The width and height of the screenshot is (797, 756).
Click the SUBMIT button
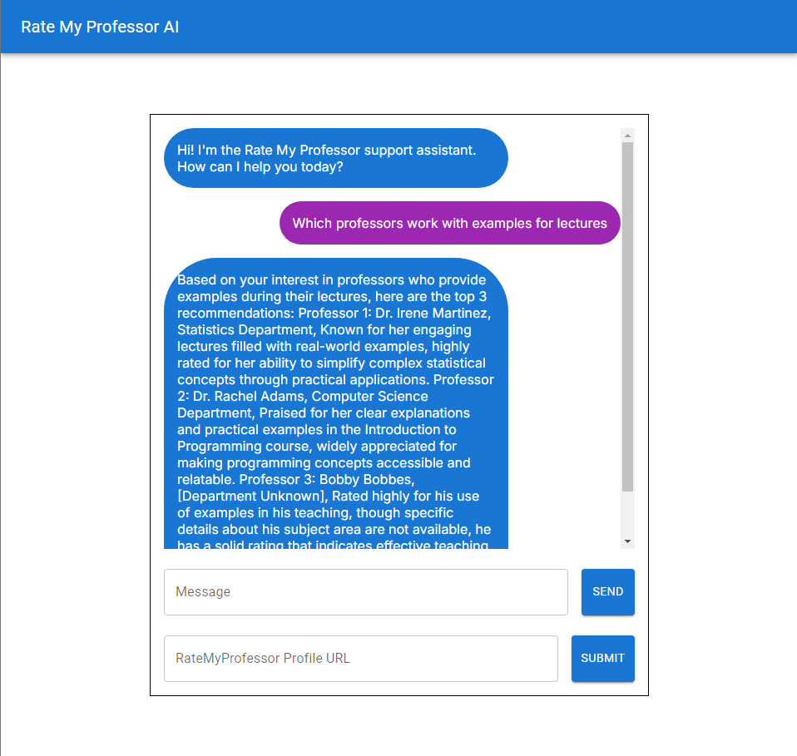[602, 659]
